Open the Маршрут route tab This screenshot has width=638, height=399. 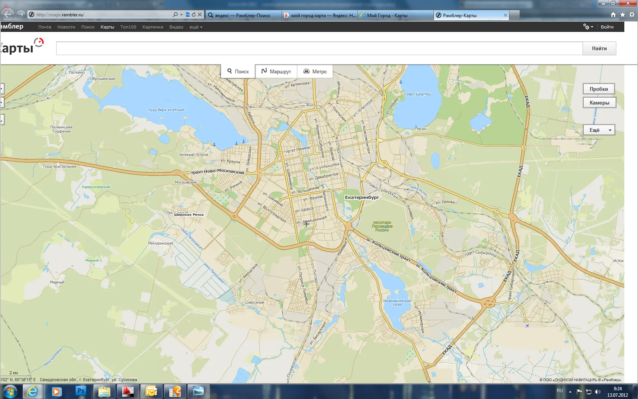276,71
